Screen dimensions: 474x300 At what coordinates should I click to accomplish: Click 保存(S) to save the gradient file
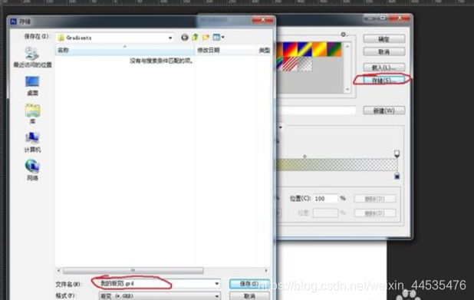[x=249, y=284]
